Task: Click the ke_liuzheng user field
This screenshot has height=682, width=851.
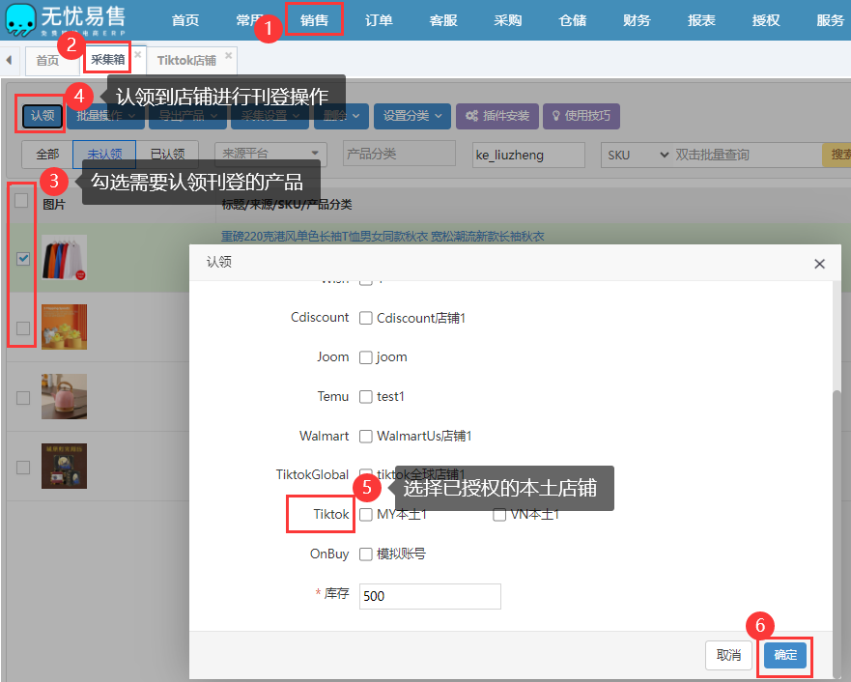Action: [x=528, y=156]
